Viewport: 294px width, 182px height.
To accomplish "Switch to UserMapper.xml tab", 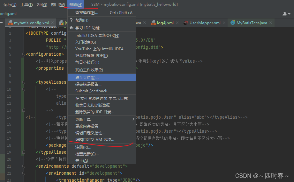I will [205, 23].
